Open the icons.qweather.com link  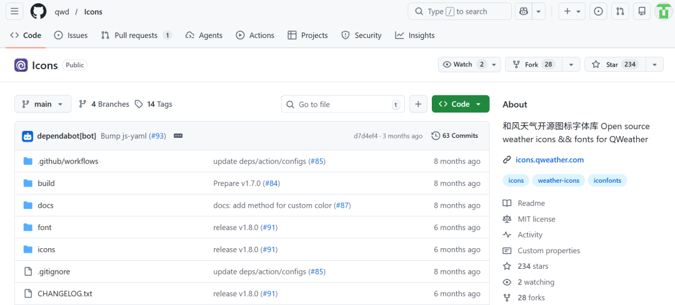tap(549, 160)
